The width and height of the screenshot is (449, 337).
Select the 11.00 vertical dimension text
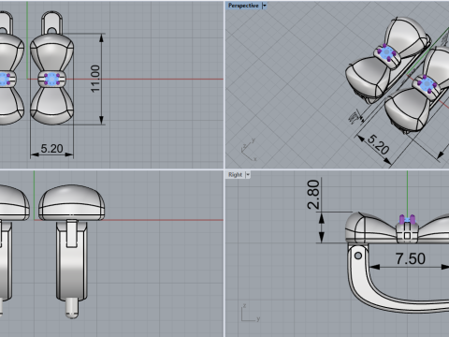(95, 79)
